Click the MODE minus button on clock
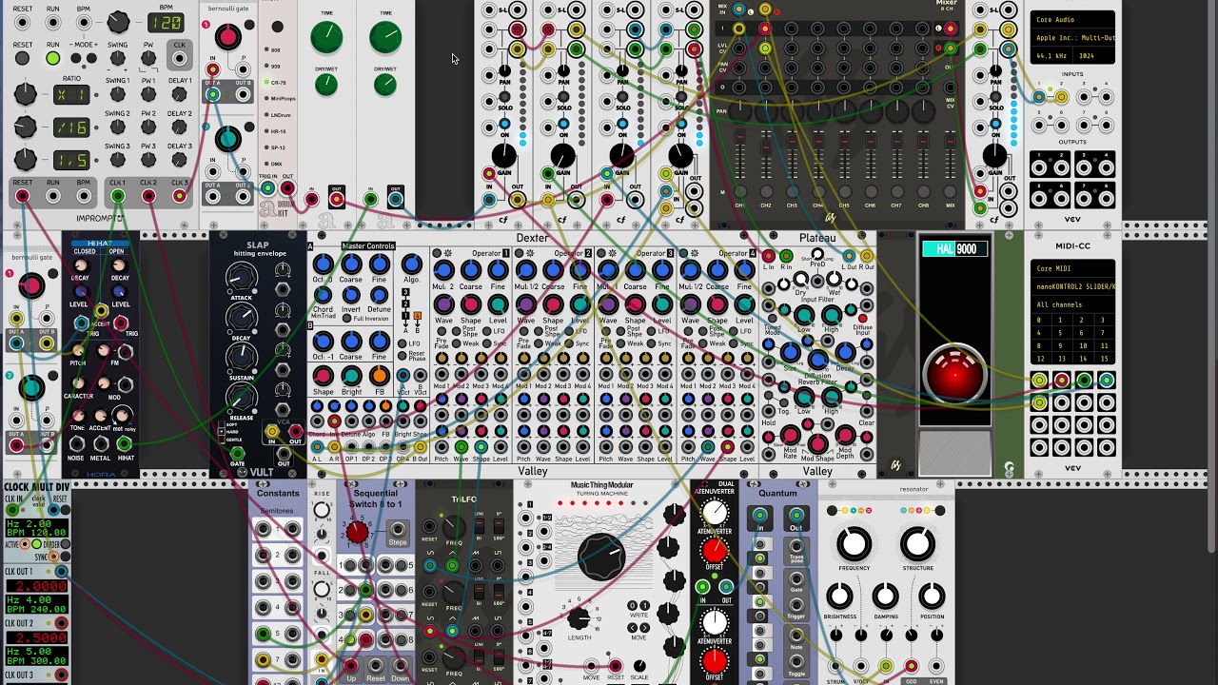The image size is (1218, 685). 75,58
